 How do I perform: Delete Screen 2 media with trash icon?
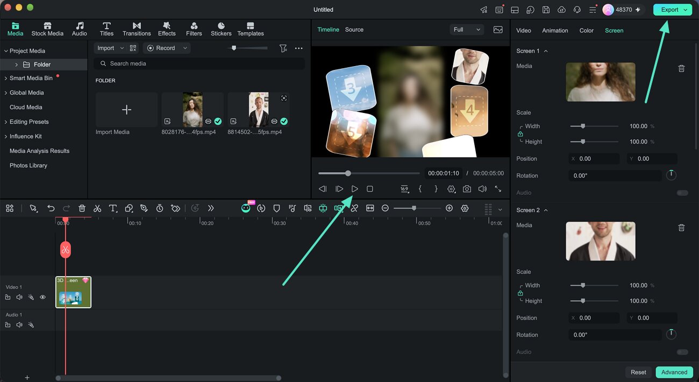pyautogui.click(x=681, y=228)
